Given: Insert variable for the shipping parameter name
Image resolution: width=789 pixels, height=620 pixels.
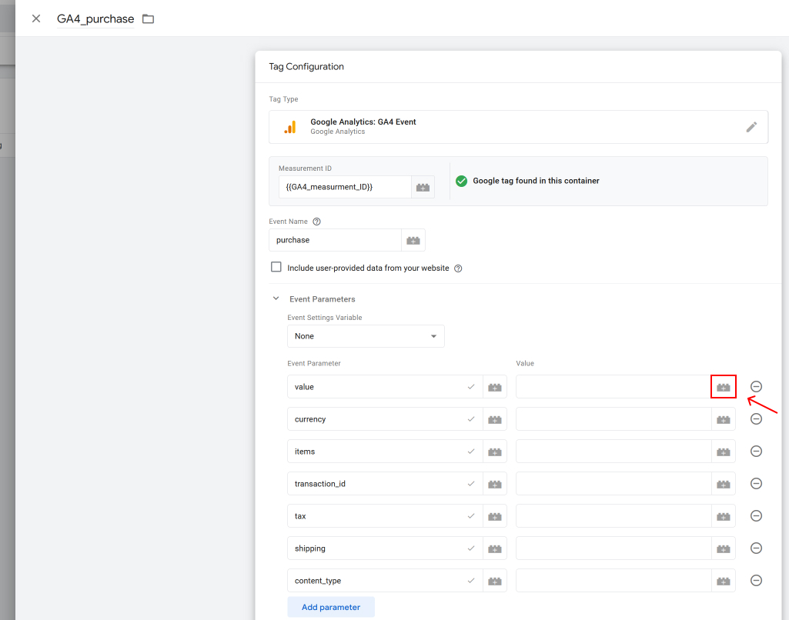Looking at the screenshot, I should click(495, 548).
